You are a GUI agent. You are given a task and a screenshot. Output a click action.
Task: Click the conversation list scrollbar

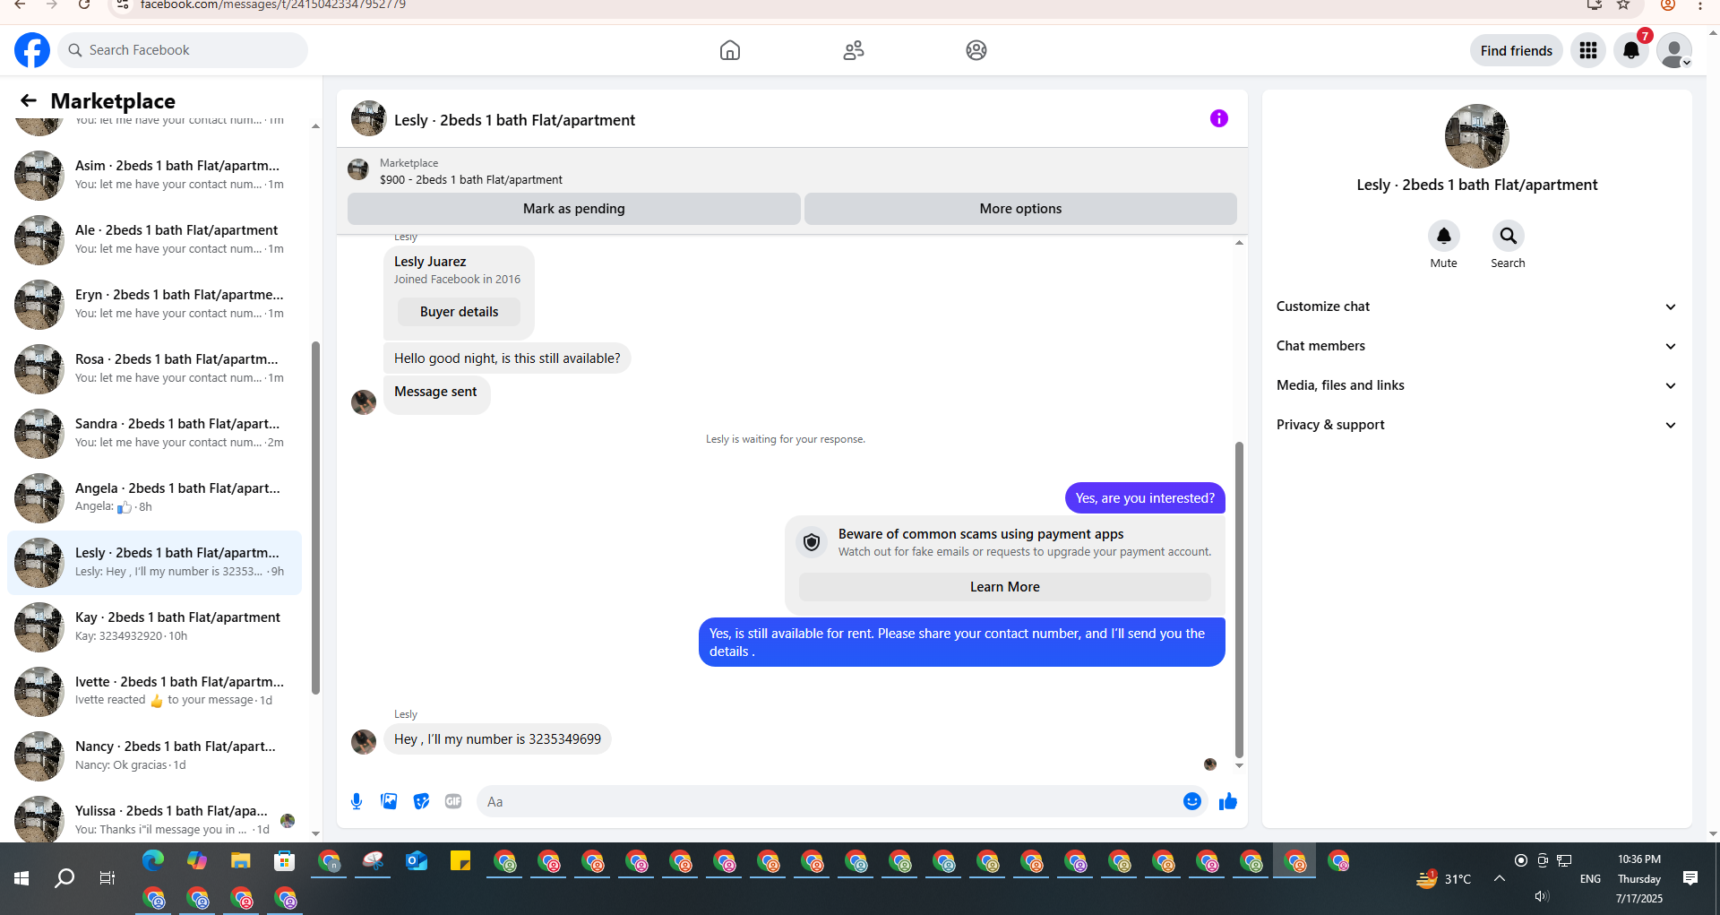pyautogui.click(x=315, y=517)
